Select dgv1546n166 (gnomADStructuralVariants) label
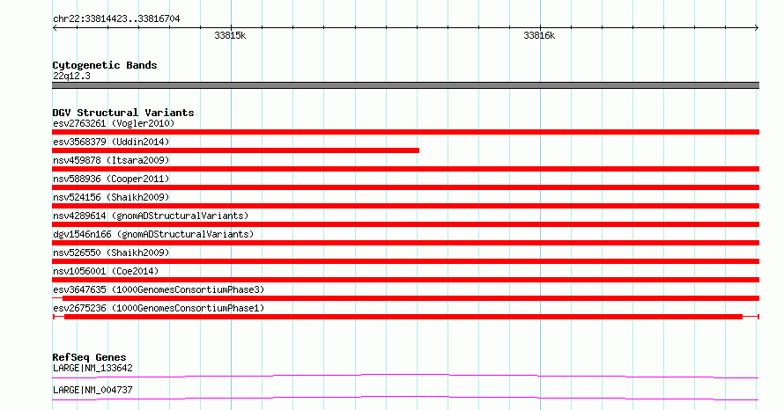This screenshot has width=784, height=410. click(153, 234)
